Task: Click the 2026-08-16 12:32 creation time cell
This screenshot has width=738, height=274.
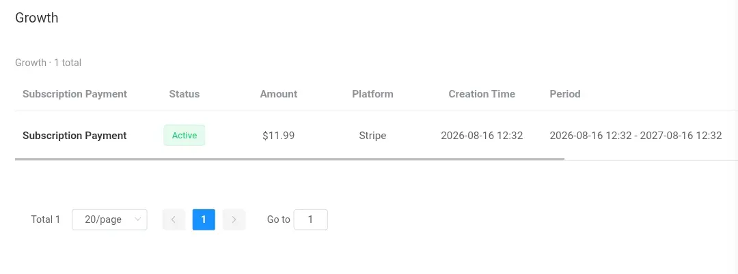Action: (x=482, y=136)
